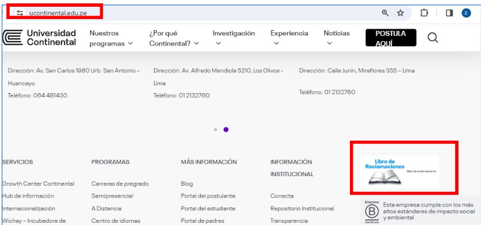Select the first carousel dot indicator
Image resolution: width=481 pixels, height=225 pixels.
pos(215,130)
